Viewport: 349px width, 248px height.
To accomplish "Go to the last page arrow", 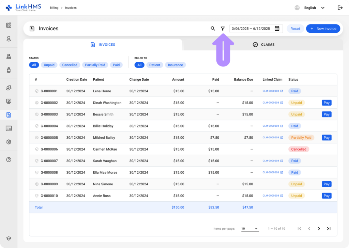I will pos(329,229).
